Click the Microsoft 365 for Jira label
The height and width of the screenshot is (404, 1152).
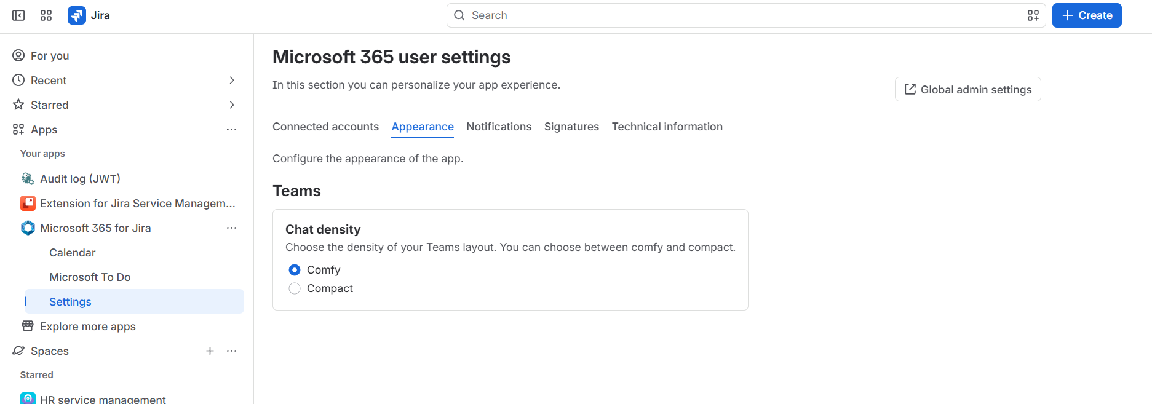point(95,228)
